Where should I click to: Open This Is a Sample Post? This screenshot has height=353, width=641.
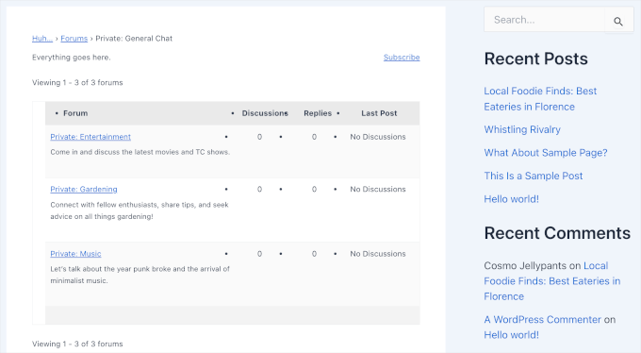[534, 176]
